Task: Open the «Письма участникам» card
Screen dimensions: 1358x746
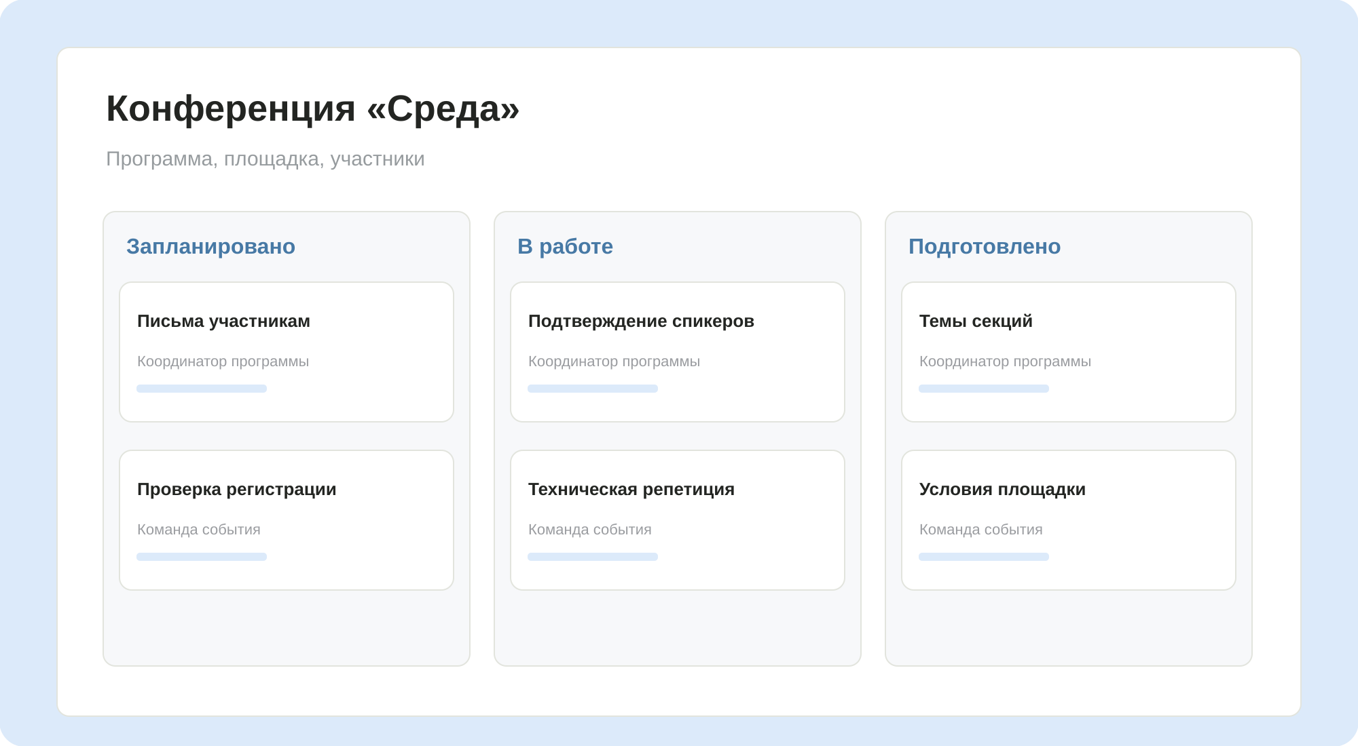Action: click(287, 352)
